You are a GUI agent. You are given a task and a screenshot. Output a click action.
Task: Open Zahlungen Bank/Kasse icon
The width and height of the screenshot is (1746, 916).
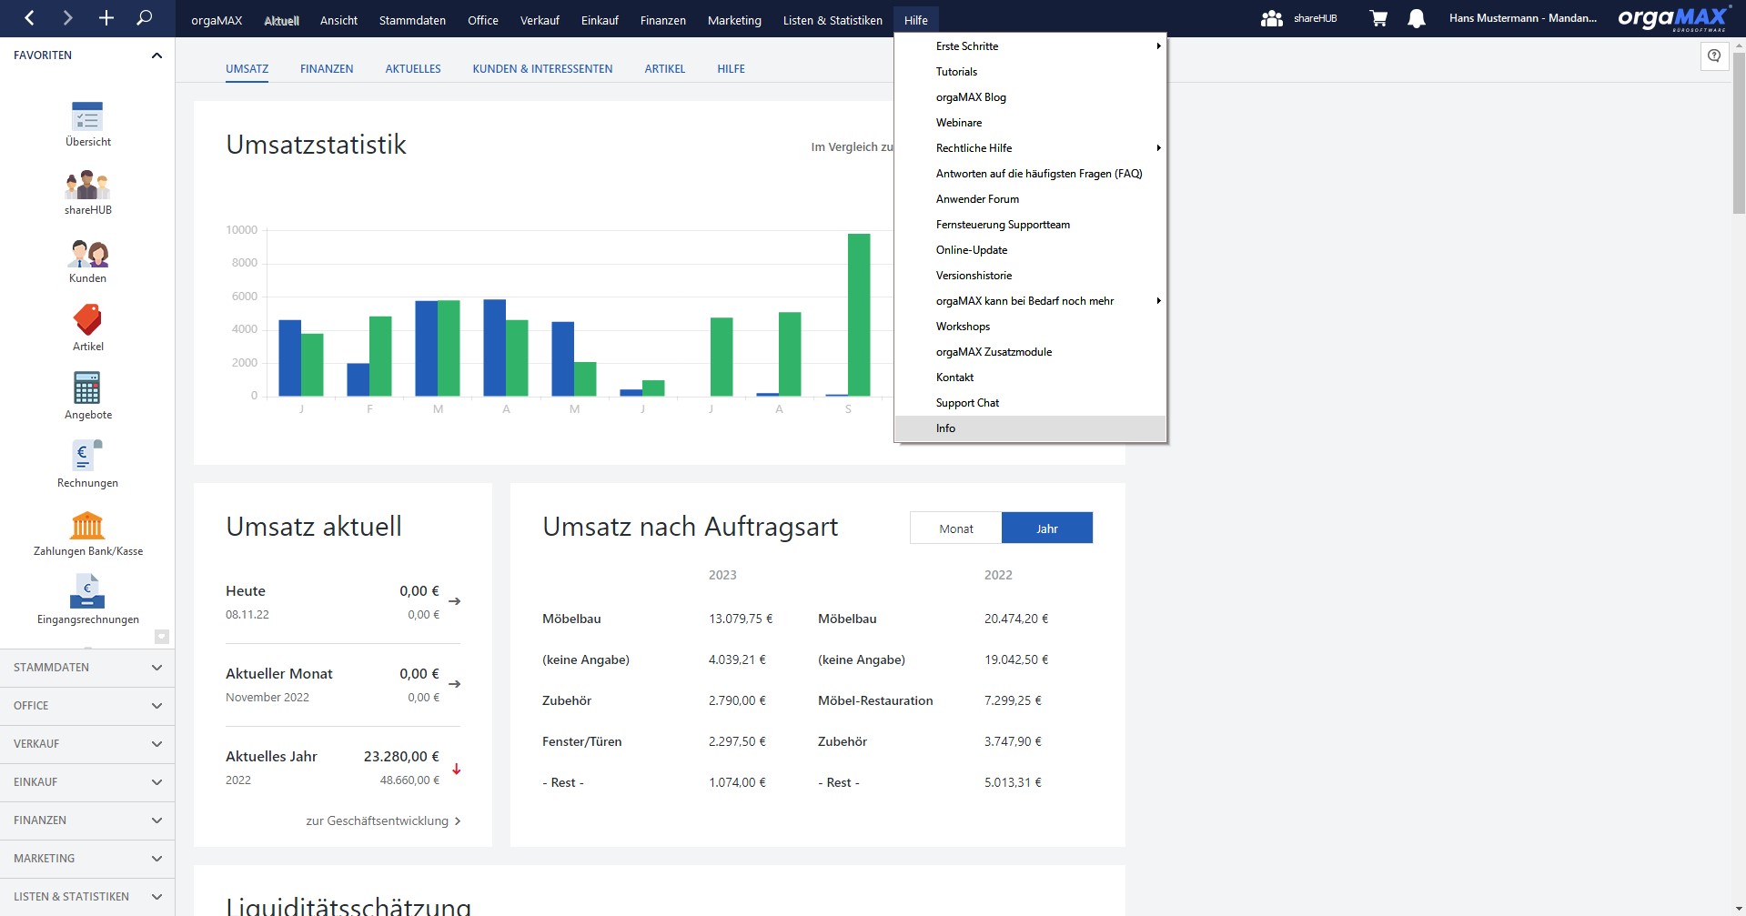pyautogui.click(x=87, y=526)
